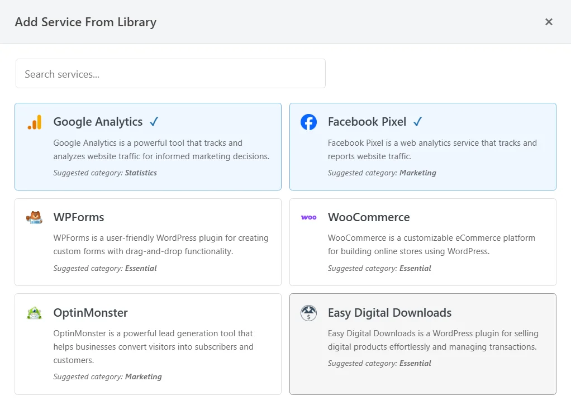571x410 pixels.
Task: Click the OptinMonster green monster icon
Action: 34,313
